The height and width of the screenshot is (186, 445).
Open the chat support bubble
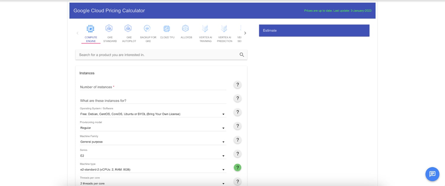(x=432, y=174)
